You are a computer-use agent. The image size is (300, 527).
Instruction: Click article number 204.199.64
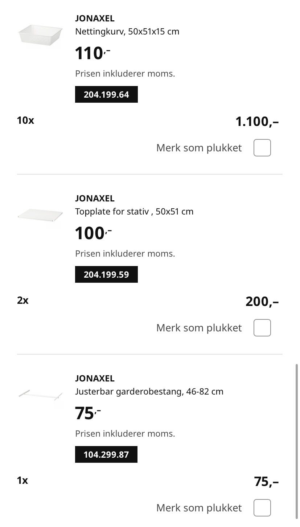pyautogui.click(x=106, y=94)
